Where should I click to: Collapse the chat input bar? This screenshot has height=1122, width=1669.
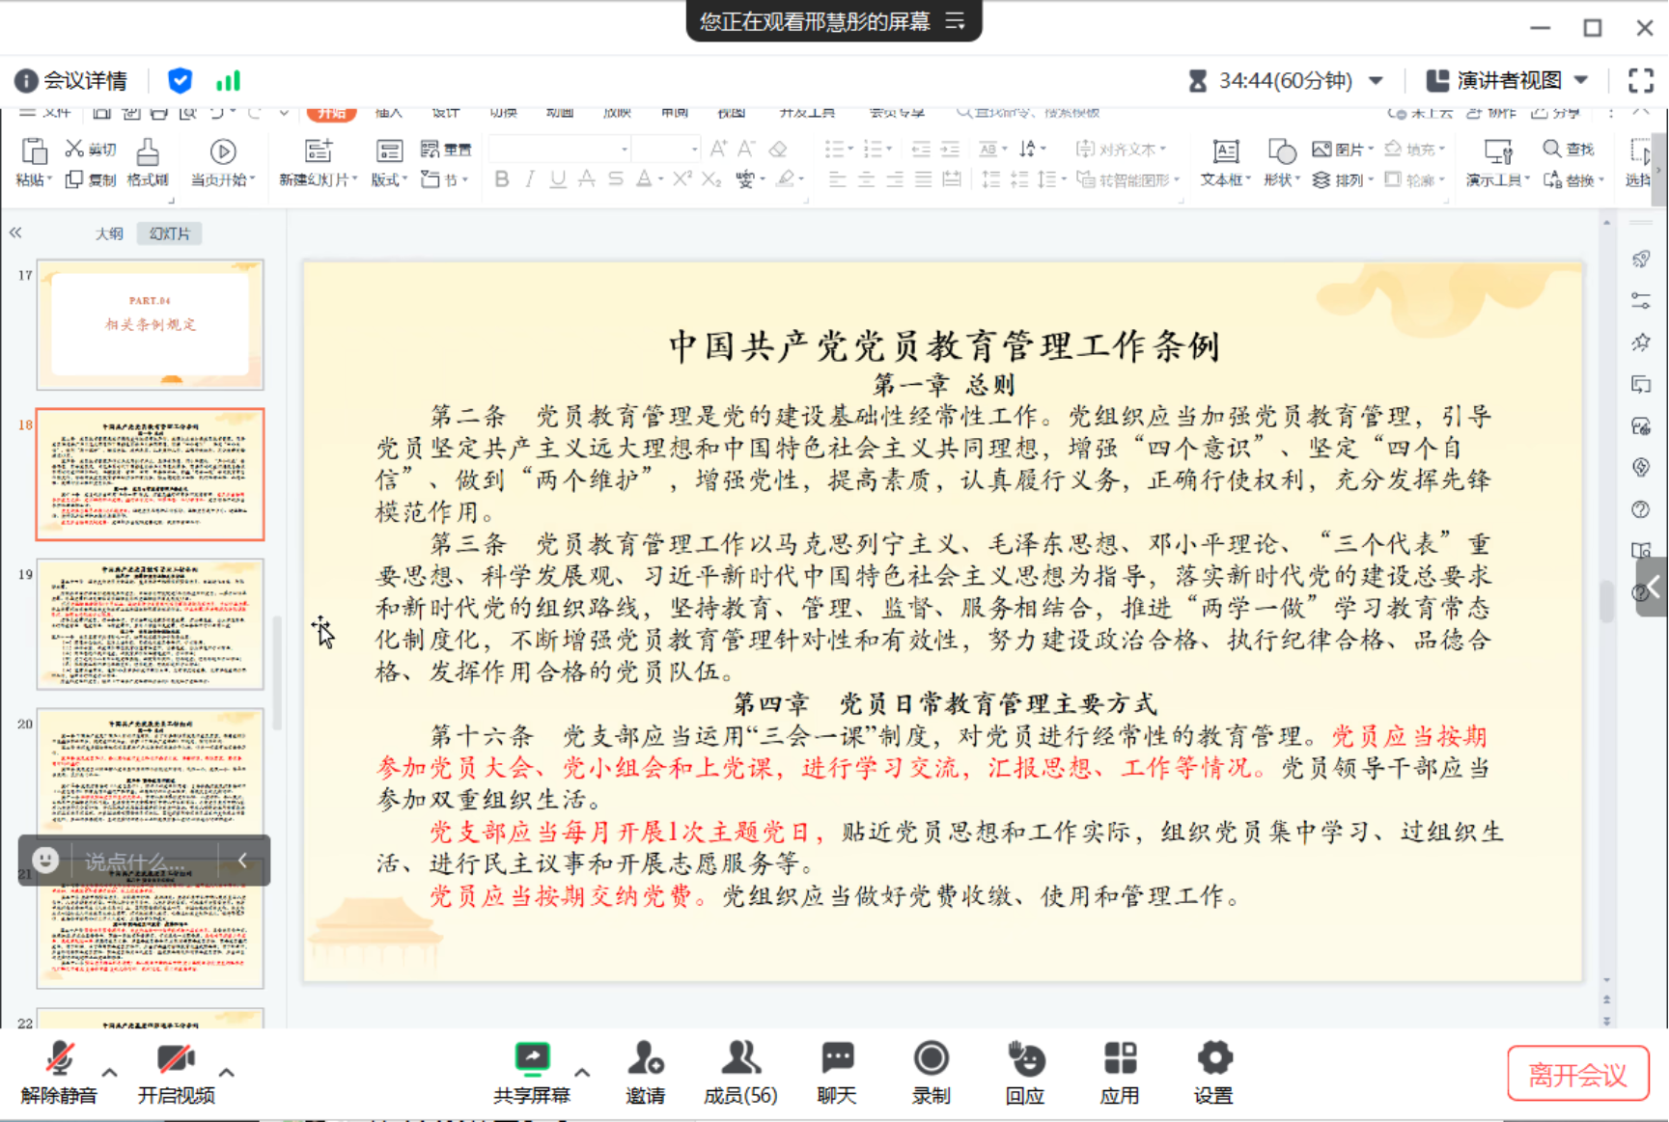coord(242,860)
